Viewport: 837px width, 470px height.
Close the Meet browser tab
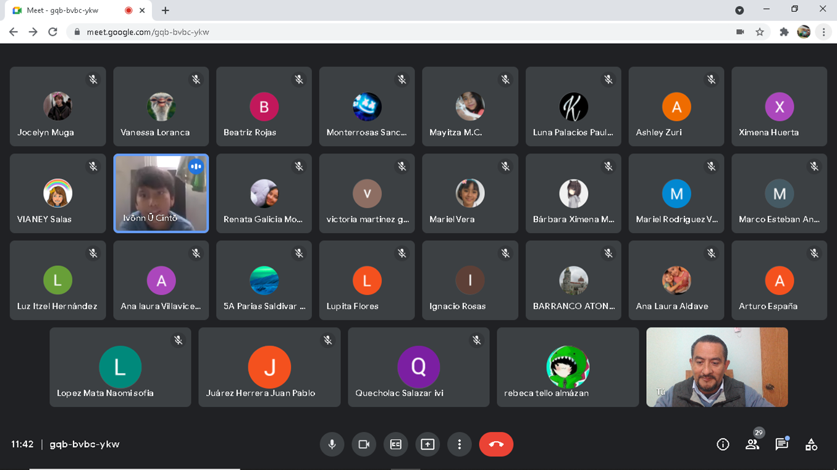point(142,10)
